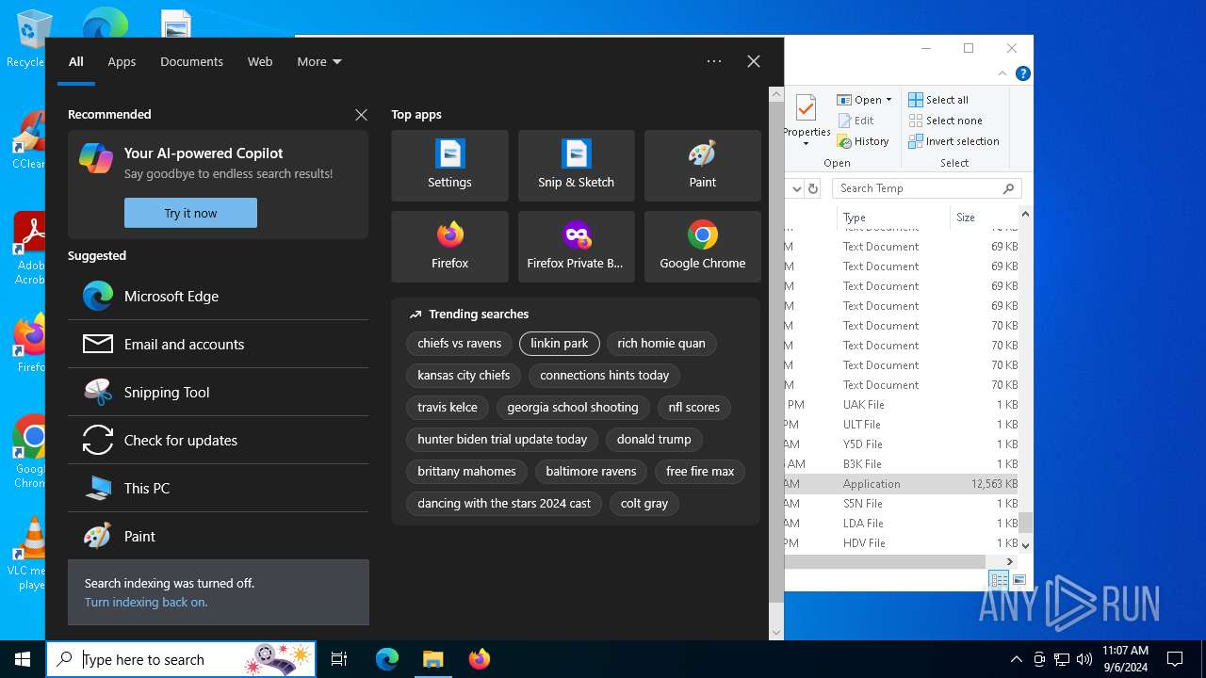This screenshot has width=1206, height=678.
Task: Click Explorer History button
Action: pos(862,141)
